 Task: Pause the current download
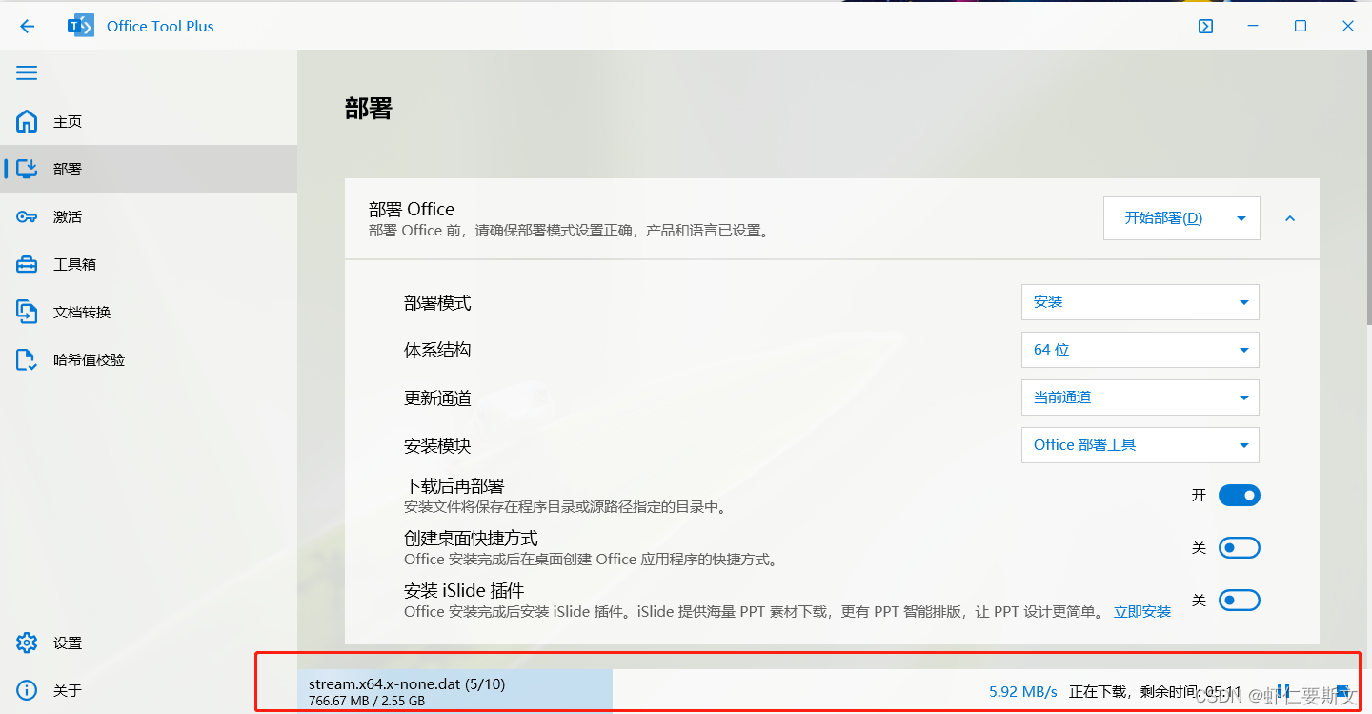coord(1283,690)
